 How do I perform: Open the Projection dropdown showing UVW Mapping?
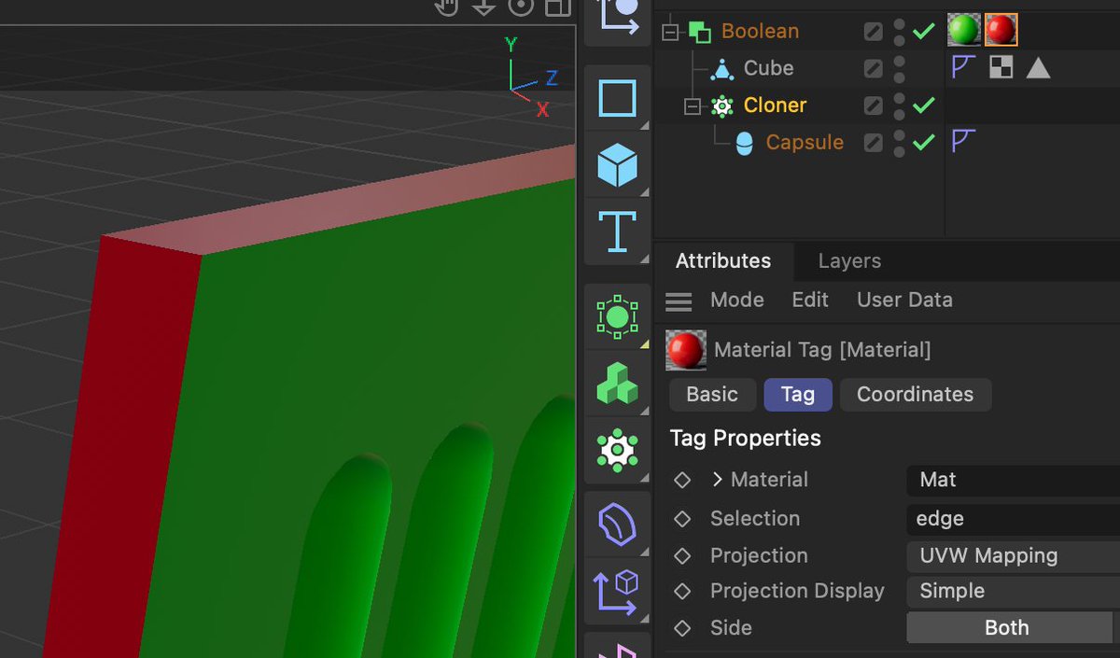point(1013,555)
